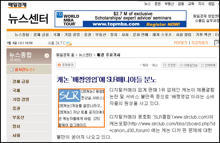220x143 pixels.
Task: Open the 주간지보기 link
Action: [x=200, y=43]
